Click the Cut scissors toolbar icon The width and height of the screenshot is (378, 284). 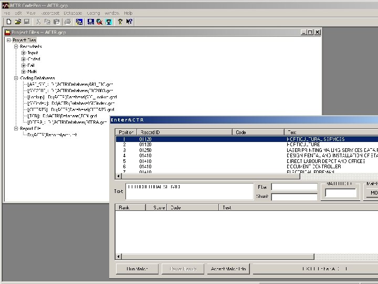(39, 22)
